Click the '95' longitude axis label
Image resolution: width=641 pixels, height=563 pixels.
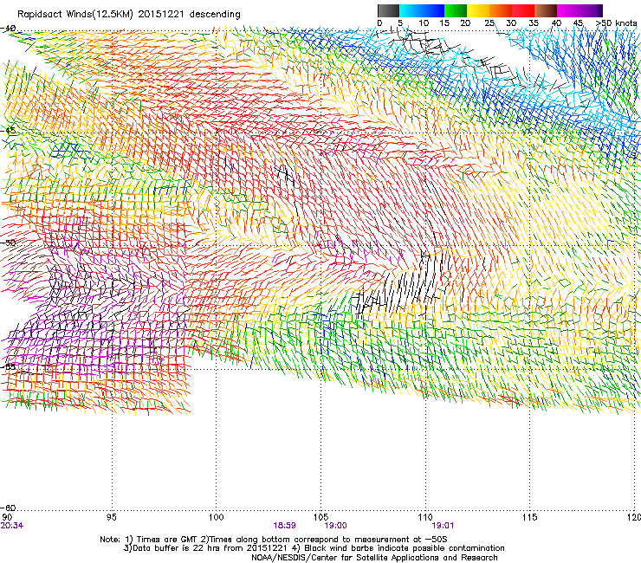(x=111, y=517)
